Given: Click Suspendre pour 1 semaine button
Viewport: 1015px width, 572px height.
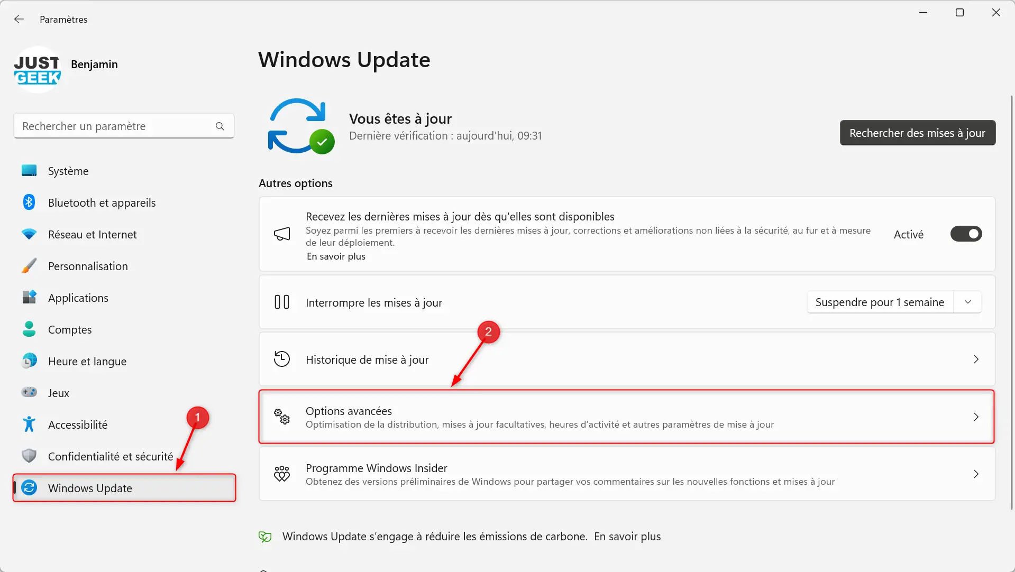Looking at the screenshot, I should (880, 302).
